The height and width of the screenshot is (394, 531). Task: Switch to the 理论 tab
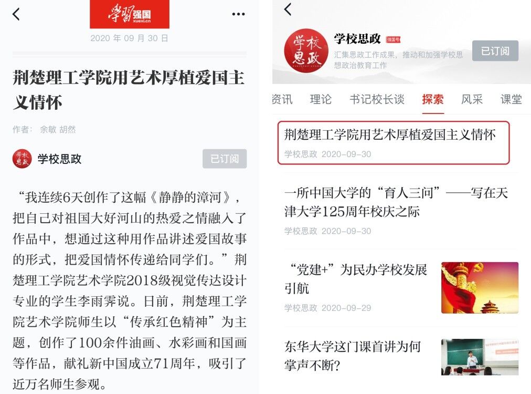[321, 99]
